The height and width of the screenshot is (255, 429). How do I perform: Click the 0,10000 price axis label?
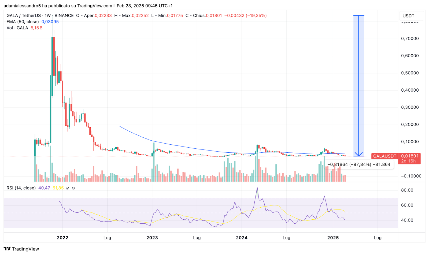click(x=410, y=142)
